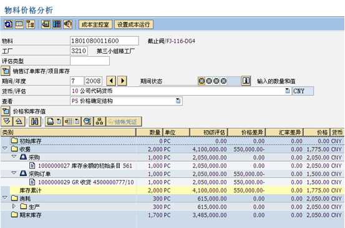Click the refresh icon in top toolbar

pyautogui.click(x=8, y=24)
